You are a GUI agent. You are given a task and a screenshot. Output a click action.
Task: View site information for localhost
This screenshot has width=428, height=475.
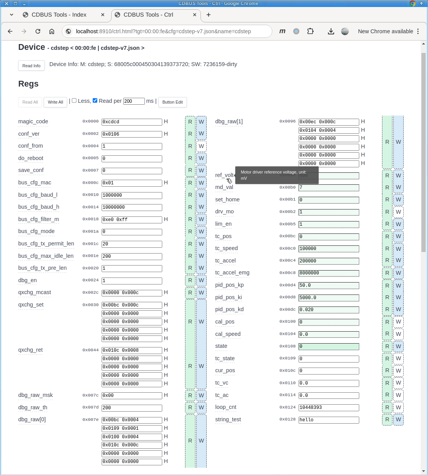pyautogui.click(x=68, y=31)
